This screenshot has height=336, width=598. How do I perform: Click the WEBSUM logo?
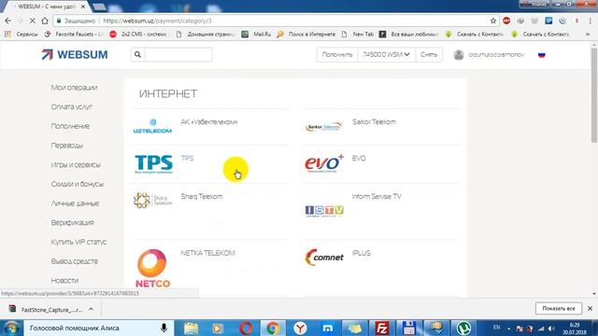75,54
